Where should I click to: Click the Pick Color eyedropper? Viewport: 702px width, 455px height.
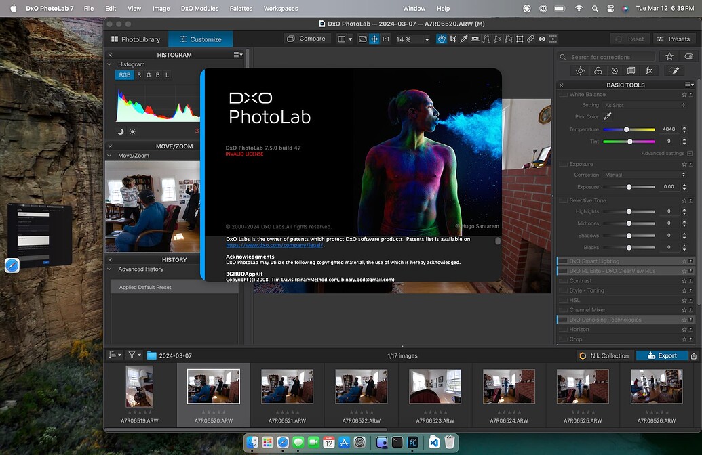[x=608, y=116]
